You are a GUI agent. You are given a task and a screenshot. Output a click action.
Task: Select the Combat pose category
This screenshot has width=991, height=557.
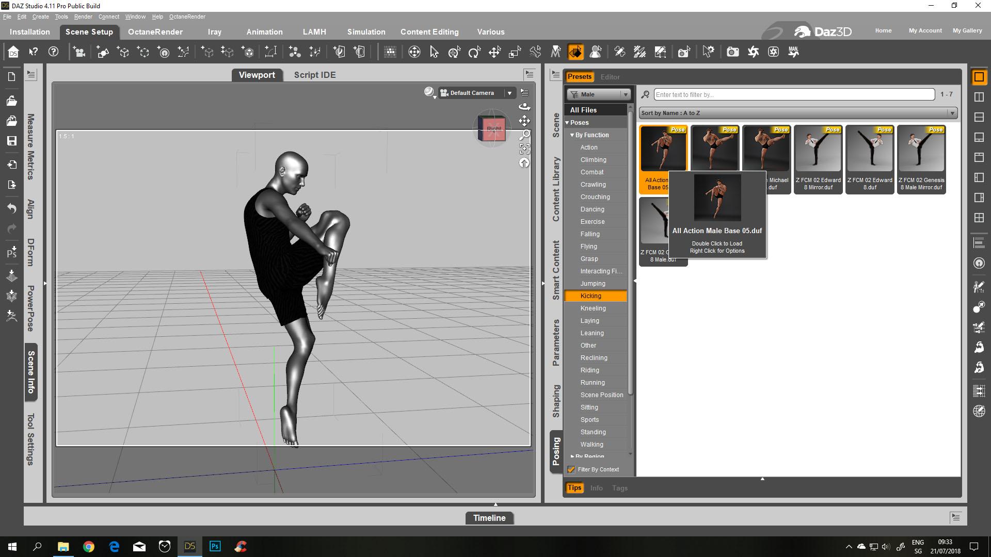(592, 172)
